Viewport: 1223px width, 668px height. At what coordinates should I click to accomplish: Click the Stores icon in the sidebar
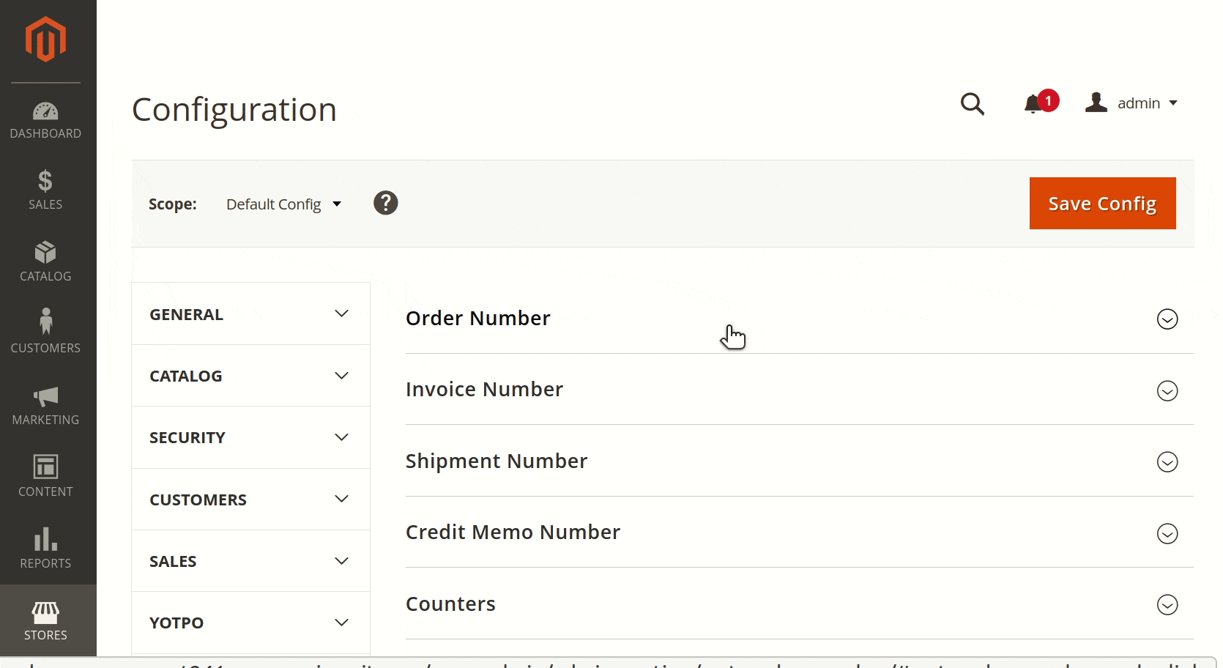pos(45,620)
